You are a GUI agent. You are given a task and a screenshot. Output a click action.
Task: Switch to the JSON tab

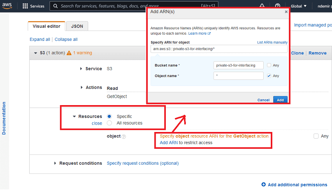77,26
